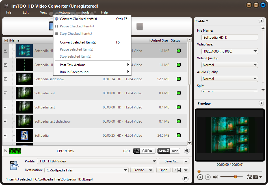Open the Video Size dropdown
The width and height of the screenshot is (268, 185).
(x=230, y=51)
